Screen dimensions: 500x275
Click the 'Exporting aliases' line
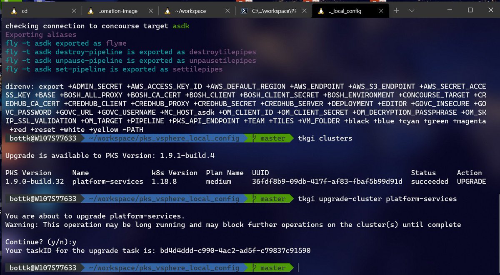point(41,34)
